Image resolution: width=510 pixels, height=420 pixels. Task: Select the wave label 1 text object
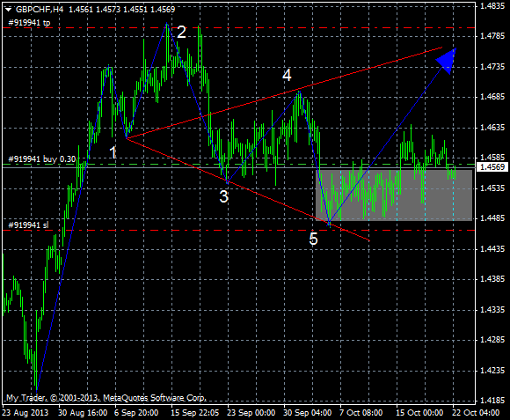tap(113, 152)
